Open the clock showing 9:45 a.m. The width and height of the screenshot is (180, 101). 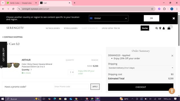pyautogui.click(x=167, y=99)
